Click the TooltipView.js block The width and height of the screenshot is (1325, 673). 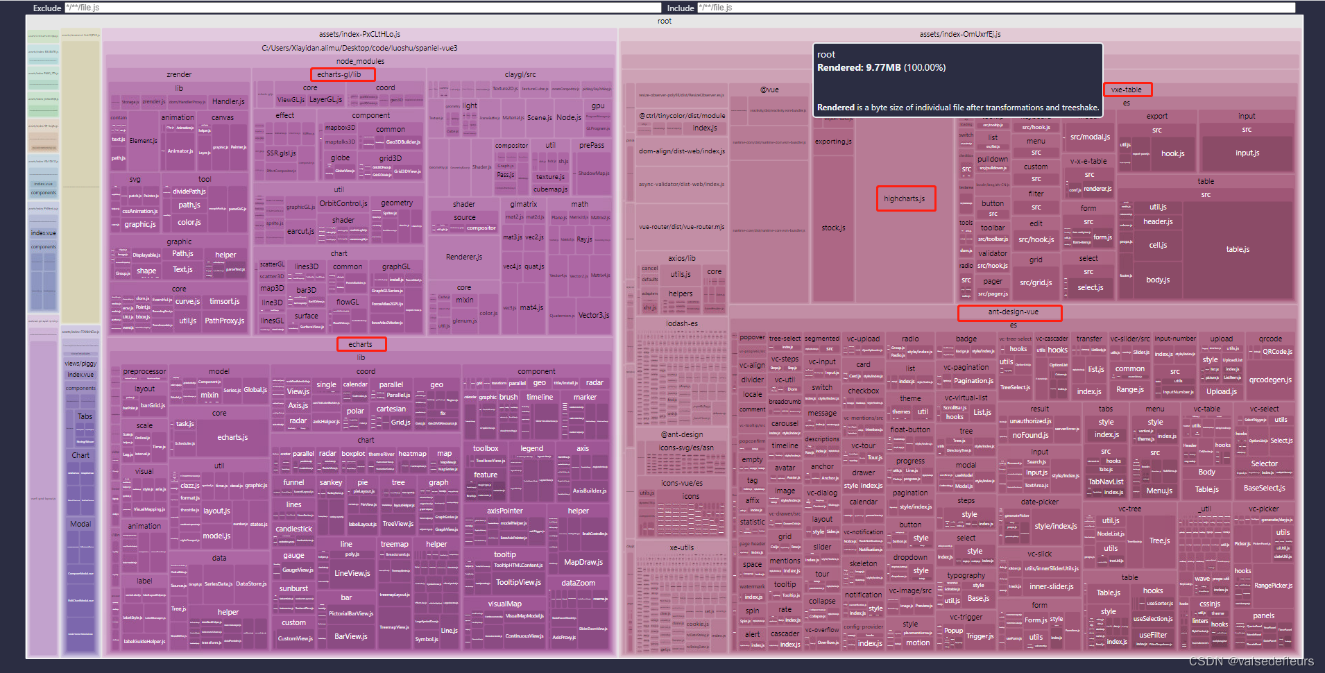click(x=518, y=582)
